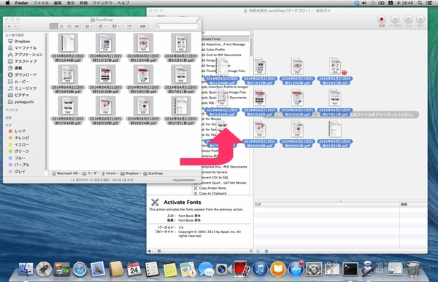
Task: Launch iTunes from the Dock
Action: (260, 270)
